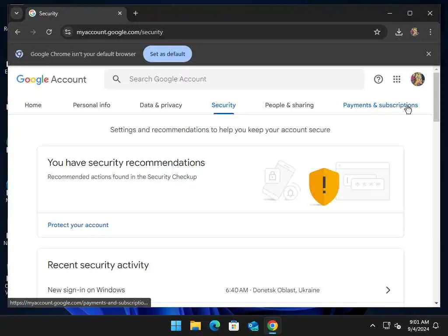The image size is (448, 336).
Task: Open File Explorer from taskbar
Action: (x=196, y=325)
